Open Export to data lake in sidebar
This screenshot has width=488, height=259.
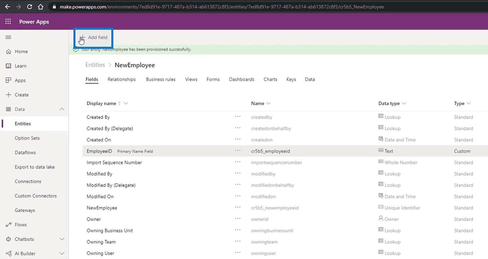(35, 167)
